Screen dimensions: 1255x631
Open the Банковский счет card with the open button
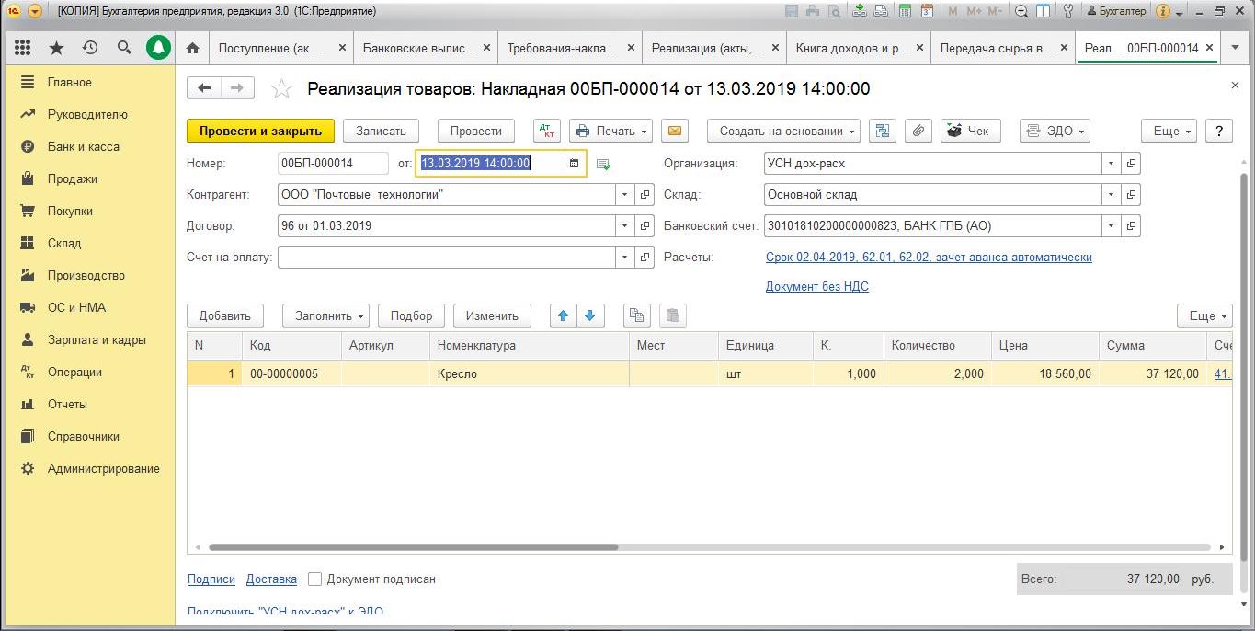coord(1132,226)
